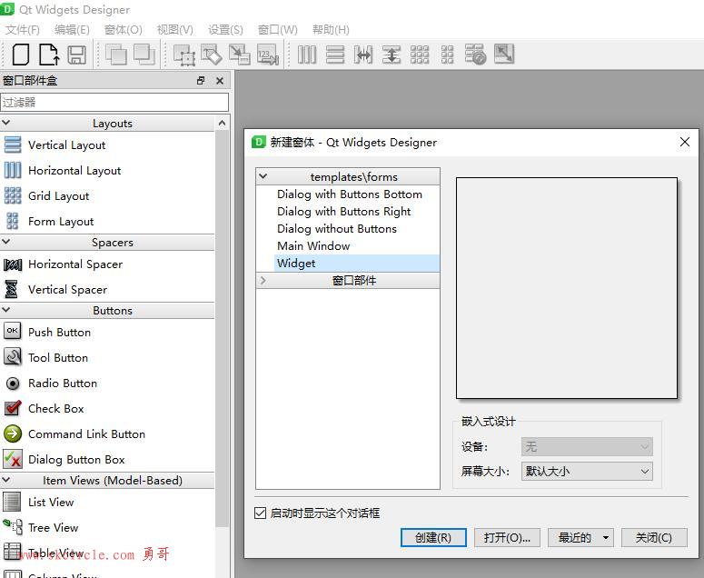Click the Adjust Size toolbar icon
The image size is (704, 578).
point(503,55)
